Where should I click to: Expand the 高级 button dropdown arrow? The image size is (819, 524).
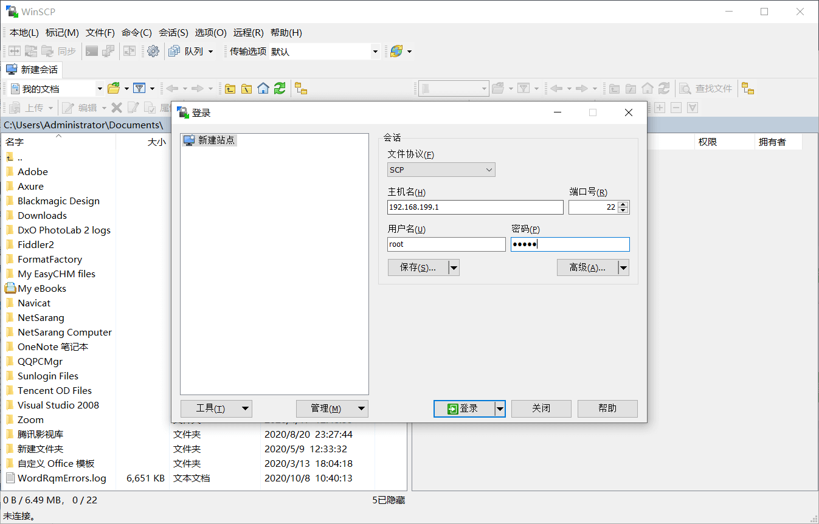[623, 267]
